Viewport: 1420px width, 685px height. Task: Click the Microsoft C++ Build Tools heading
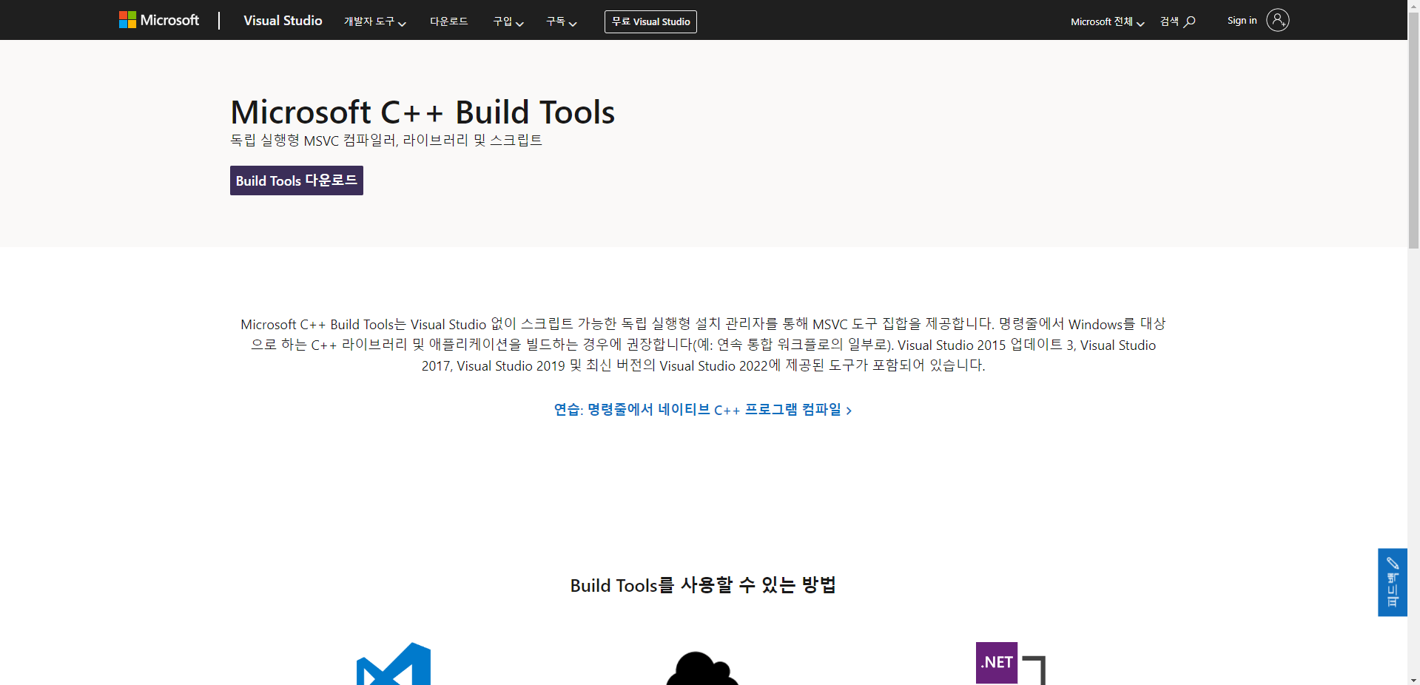(423, 112)
